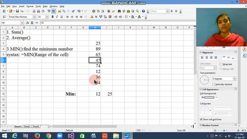Image resolution: width=247 pixels, height=139 pixels.
Task: Click the Format Paintbrush icon
Action: [73, 11]
